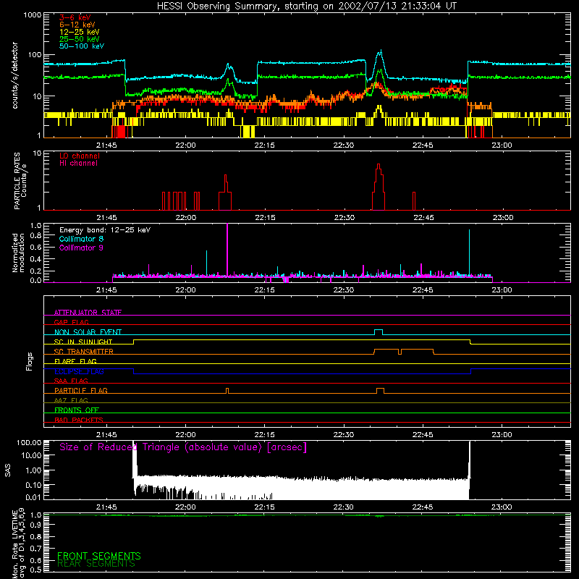
Task: Click the HI channel legend entry
Action: [78, 164]
